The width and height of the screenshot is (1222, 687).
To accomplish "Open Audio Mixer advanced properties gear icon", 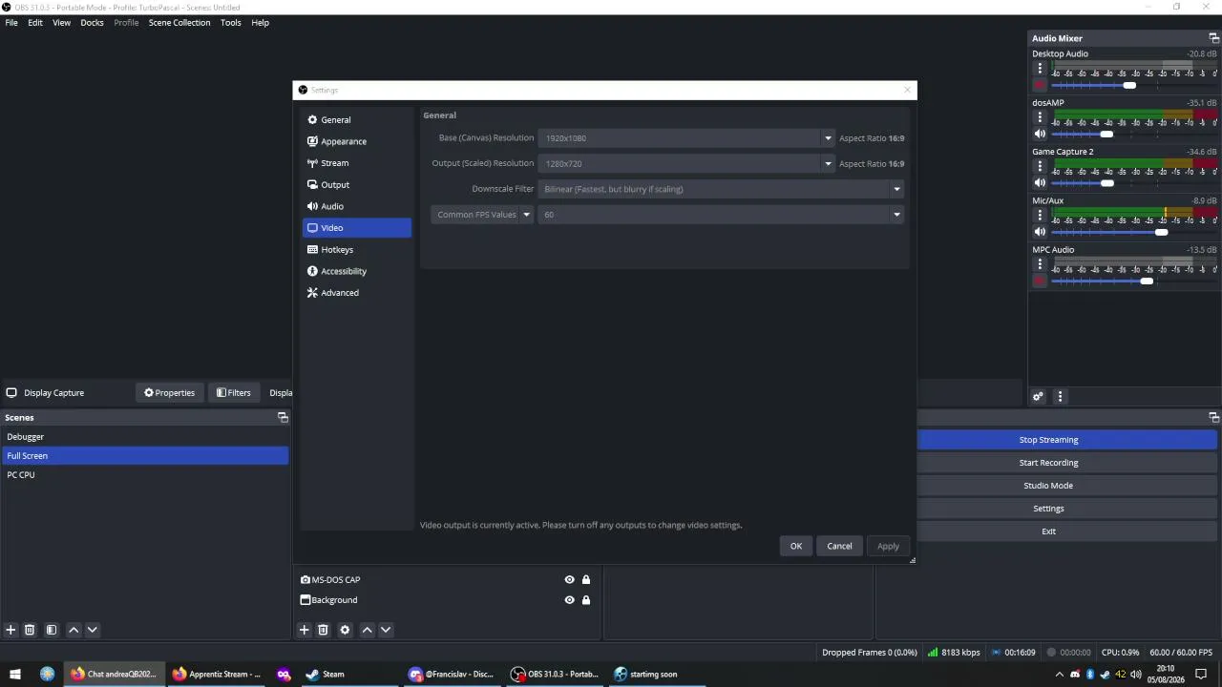I will pyautogui.click(x=1039, y=397).
